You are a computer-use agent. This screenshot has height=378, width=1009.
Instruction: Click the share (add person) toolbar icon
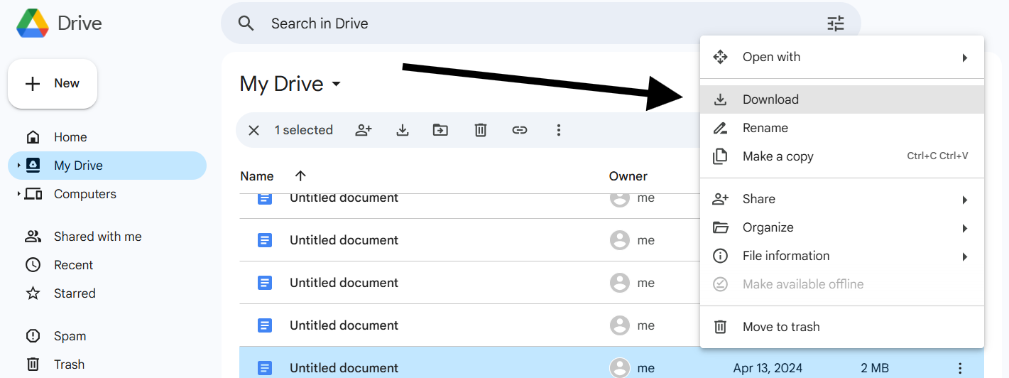pyautogui.click(x=364, y=130)
